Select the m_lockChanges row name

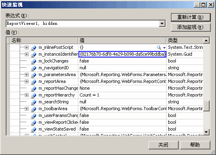click(53, 61)
